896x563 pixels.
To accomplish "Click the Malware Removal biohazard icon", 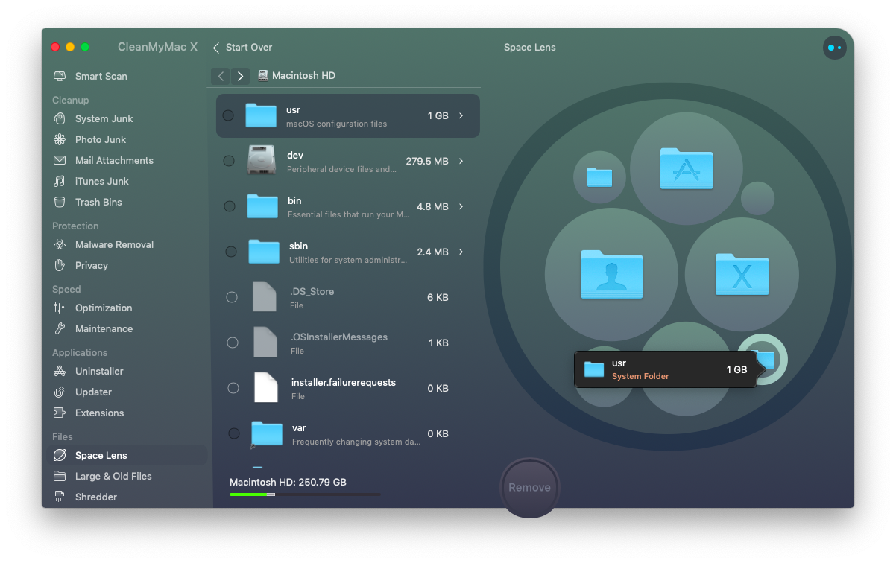I will pos(60,244).
